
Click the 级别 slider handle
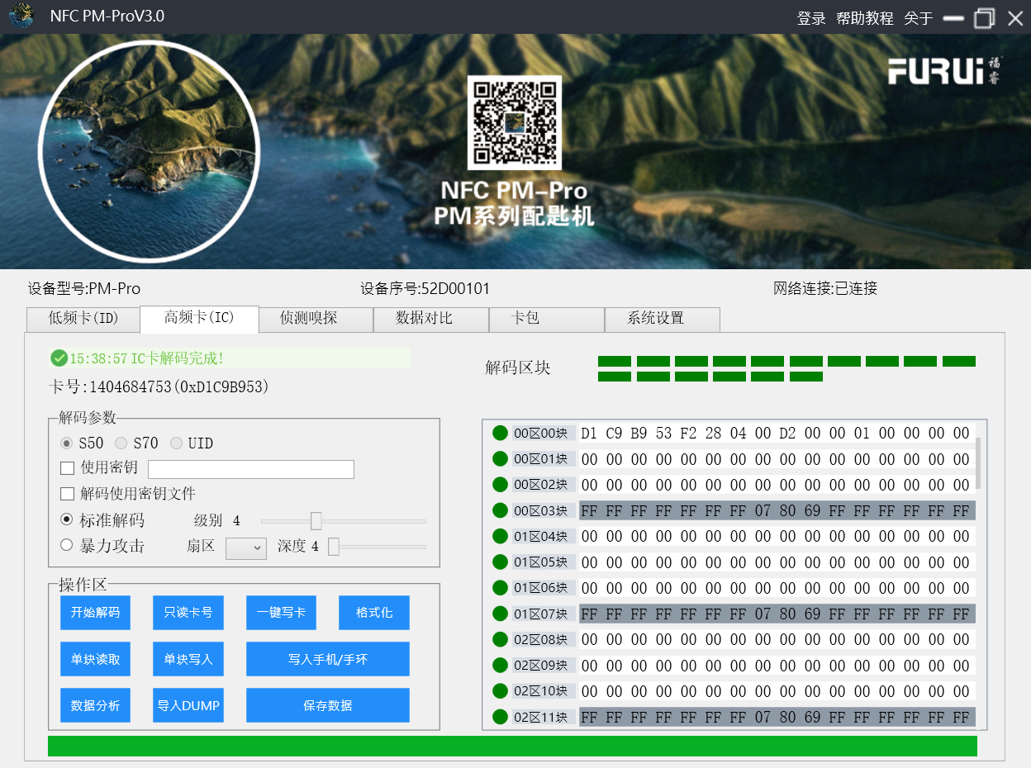point(316,521)
